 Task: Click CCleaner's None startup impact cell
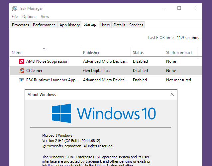tap(171, 71)
